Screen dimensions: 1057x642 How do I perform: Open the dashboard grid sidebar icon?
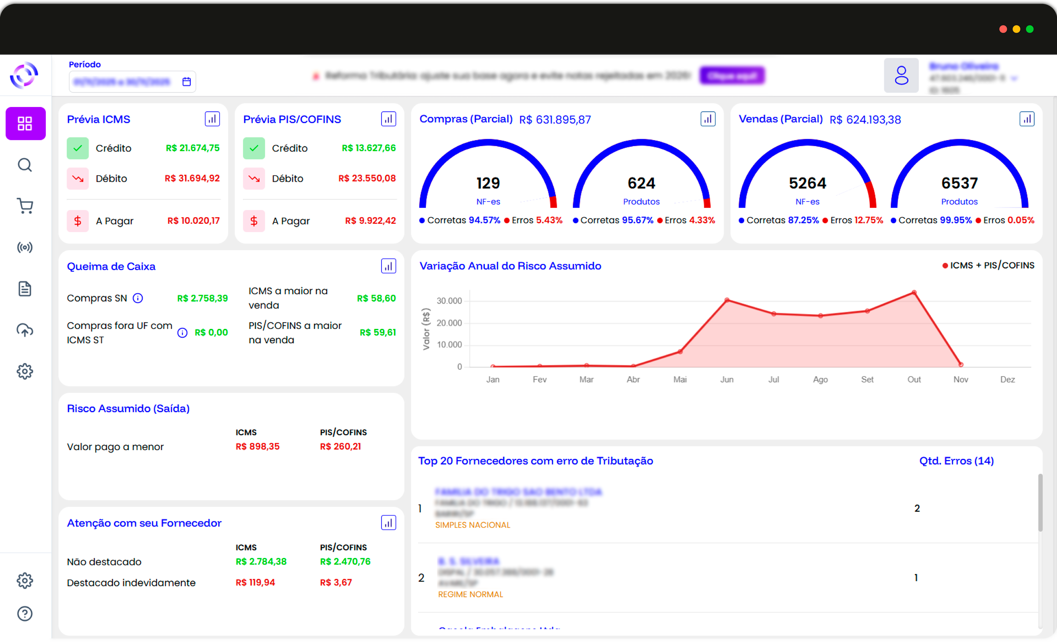tap(25, 123)
